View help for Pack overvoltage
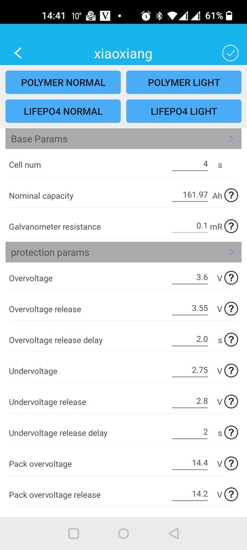The height and width of the screenshot is (550, 247). click(x=231, y=464)
